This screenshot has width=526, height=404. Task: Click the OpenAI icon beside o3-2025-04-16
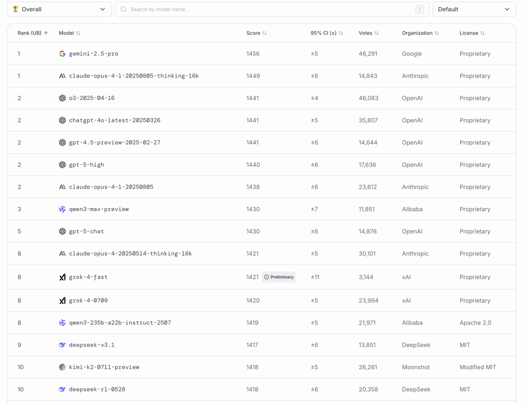pyautogui.click(x=62, y=98)
